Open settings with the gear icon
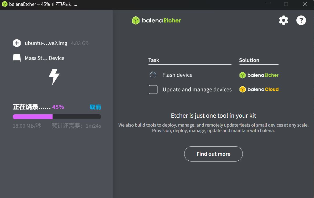The width and height of the screenshot is (314, 198). click(x=284, y=20)
